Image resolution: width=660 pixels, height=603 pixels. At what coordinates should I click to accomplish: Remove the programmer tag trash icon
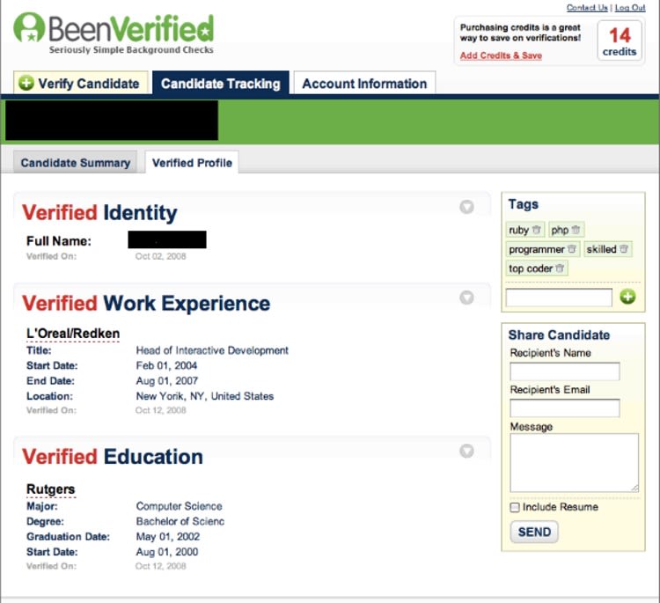tap(572, 249)
